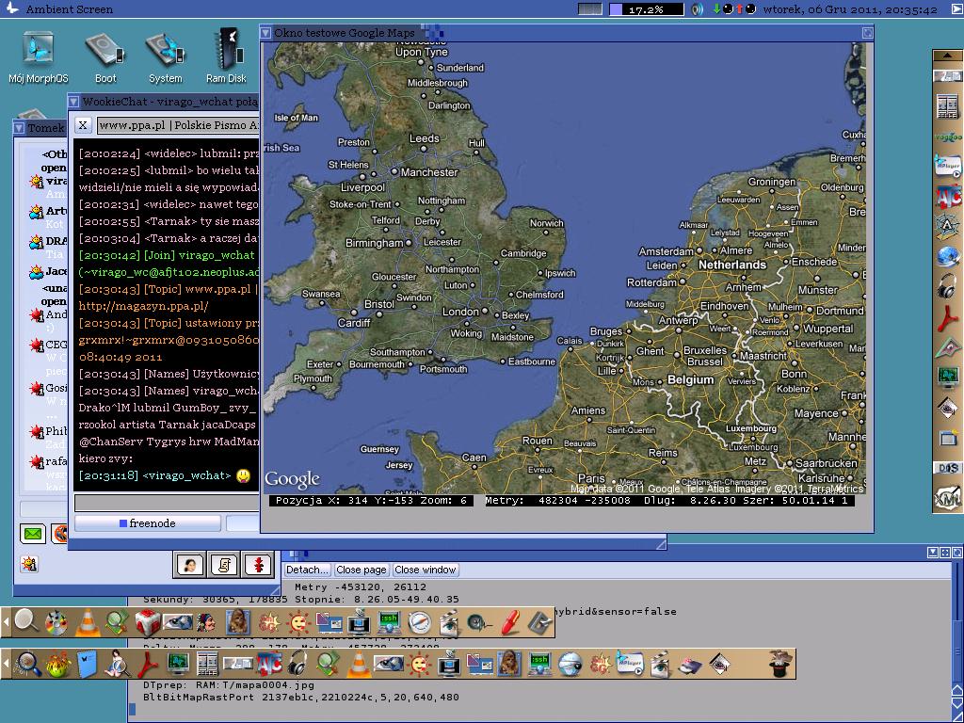Click the ATC icon in lower dock
964x723 pixels.
pos(268,665)
